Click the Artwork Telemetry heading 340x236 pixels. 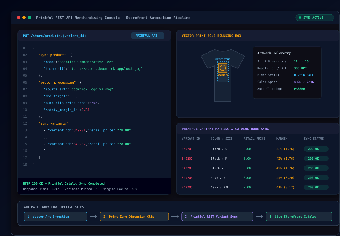click(274, 53)
